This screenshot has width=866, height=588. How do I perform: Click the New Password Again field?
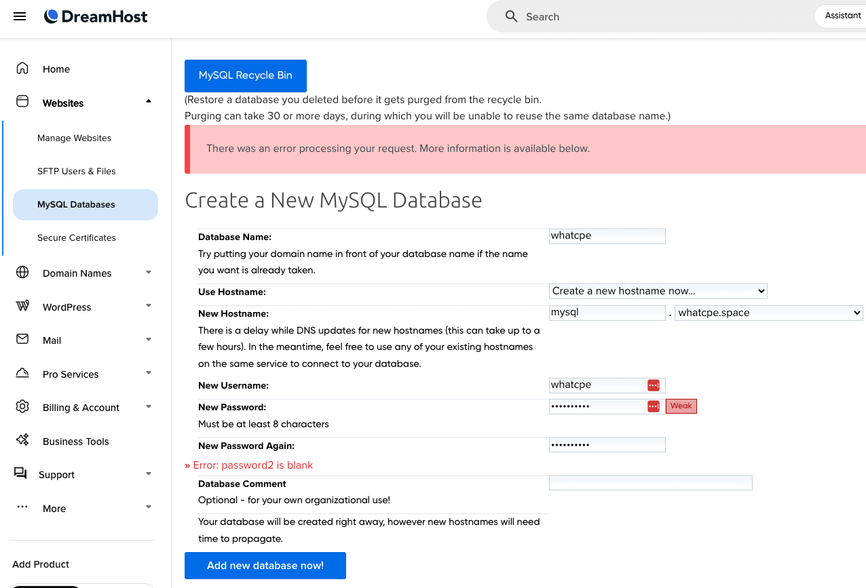pos(607,445)
